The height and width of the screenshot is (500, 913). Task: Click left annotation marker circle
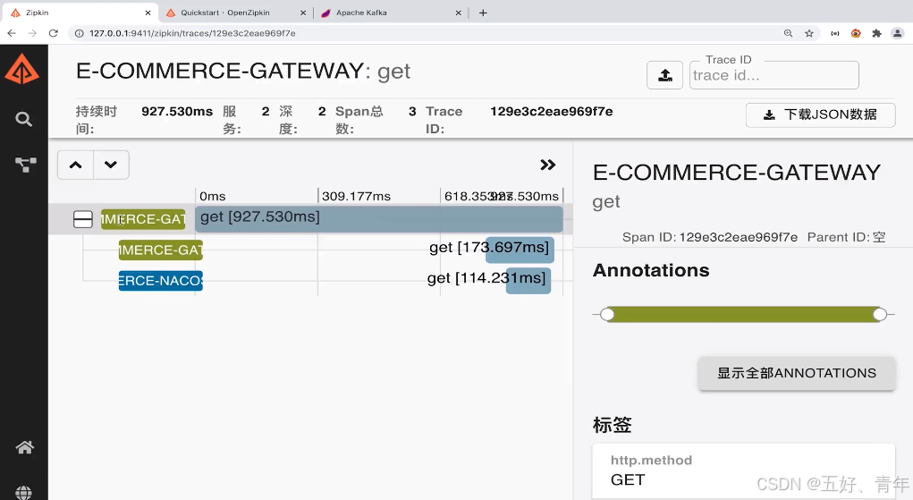pos(607,315)
